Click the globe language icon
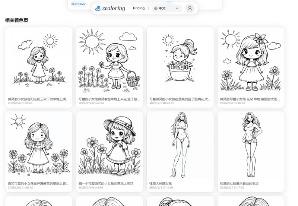Screen dimensions: 298x206 pos(155,8)
